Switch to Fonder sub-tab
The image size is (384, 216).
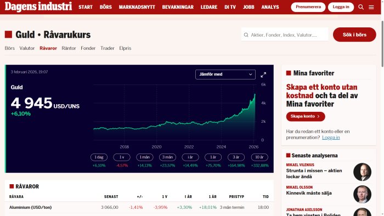88,48
